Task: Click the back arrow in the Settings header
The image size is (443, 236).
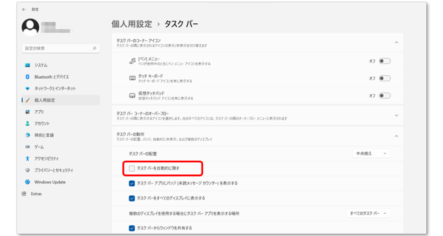Action: pos(24,9)
